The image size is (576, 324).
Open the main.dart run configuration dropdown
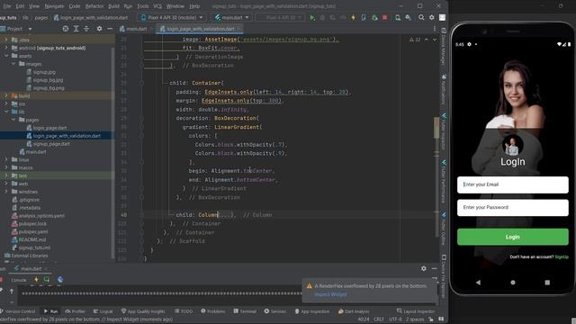[x=232, y=17]
